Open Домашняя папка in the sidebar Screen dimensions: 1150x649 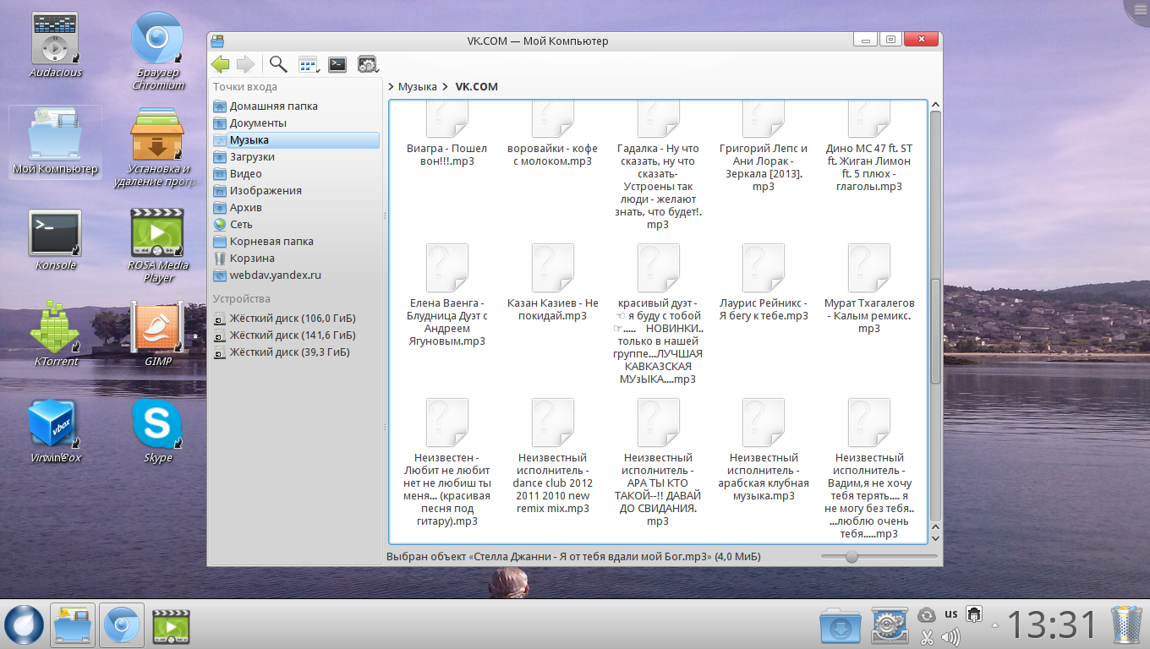(273, 106)
